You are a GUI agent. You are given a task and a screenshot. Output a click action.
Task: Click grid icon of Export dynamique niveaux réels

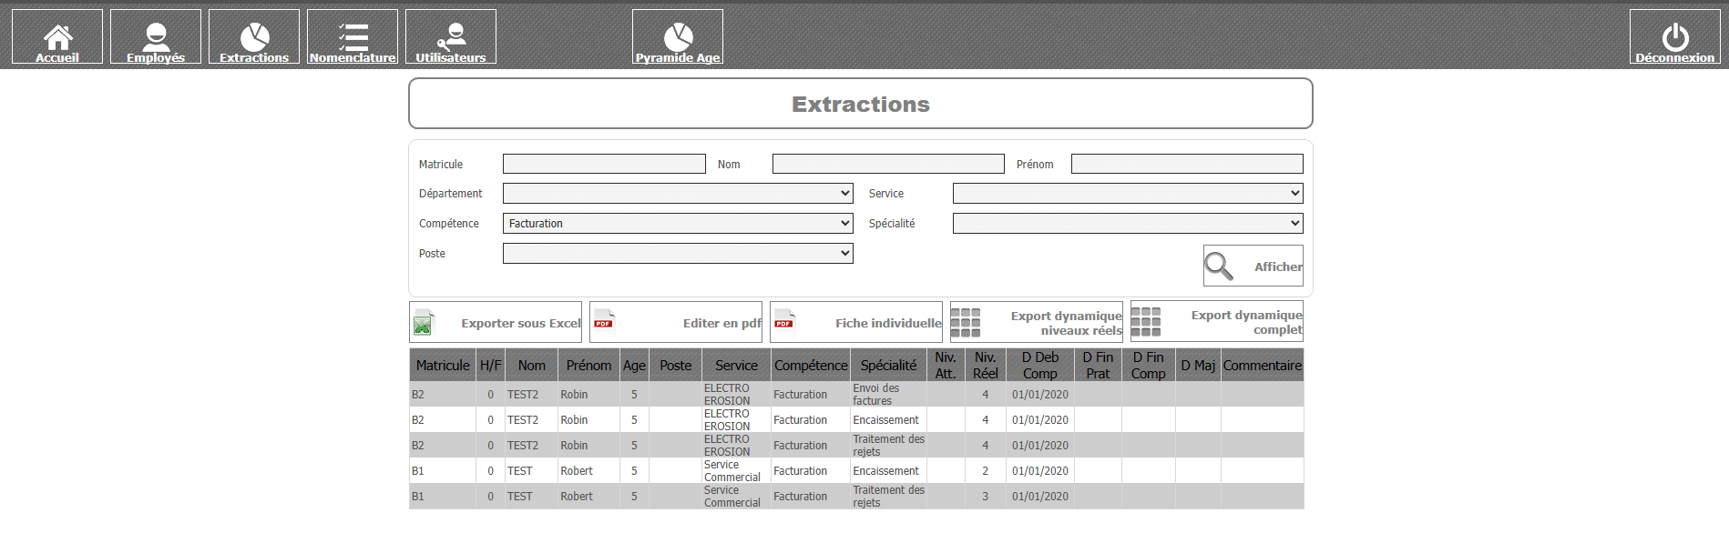point(966,322)
